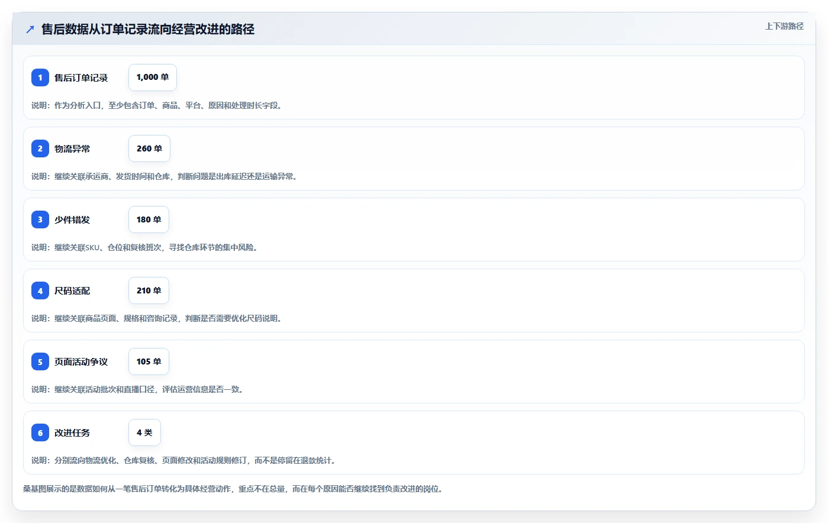Viewport: 828px width, 523px height.
Task: Click the 1,000 单 value chip
Action: tap(153, 78)
